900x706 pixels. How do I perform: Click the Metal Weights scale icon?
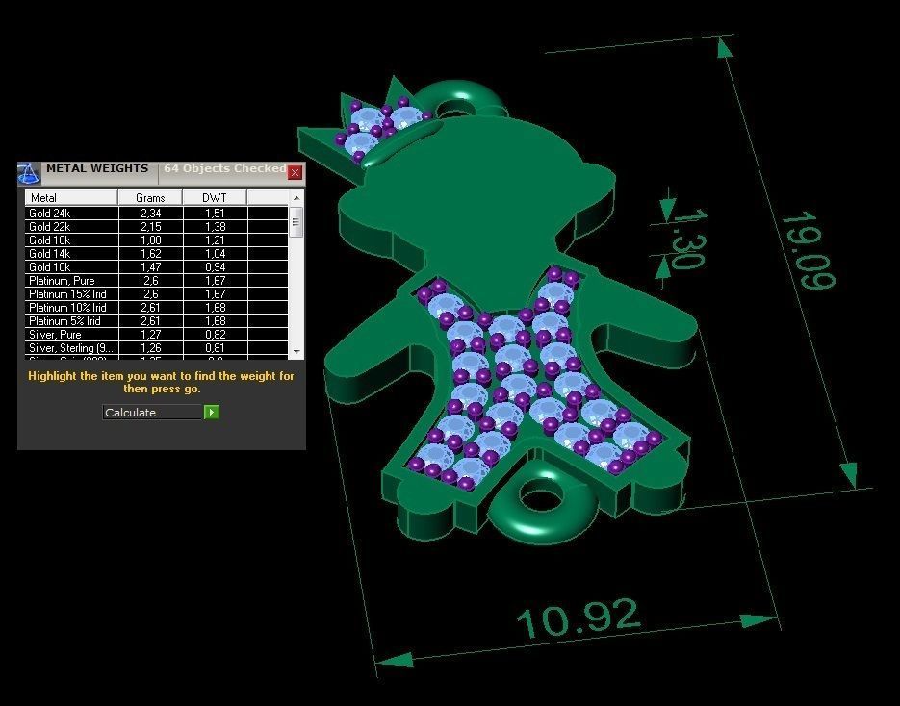[x=30, y=172]
